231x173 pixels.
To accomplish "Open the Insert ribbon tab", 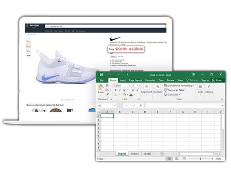I will pos(122,80).
